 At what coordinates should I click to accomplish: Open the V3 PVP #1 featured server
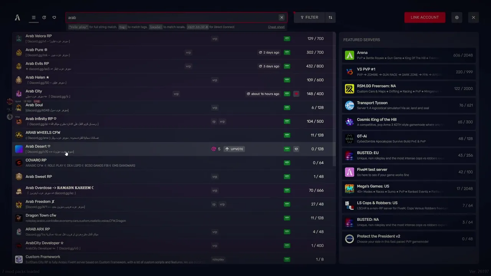(x=409, y=72)
